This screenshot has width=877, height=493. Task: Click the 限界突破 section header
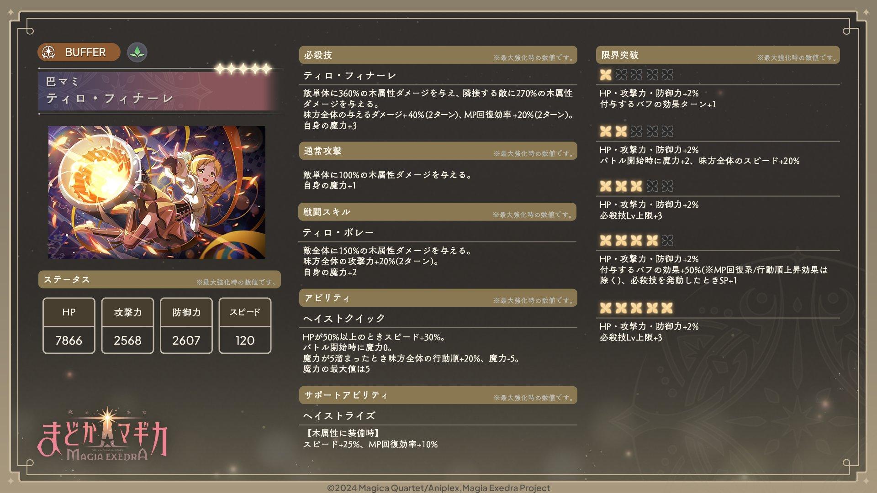(718, 55)
